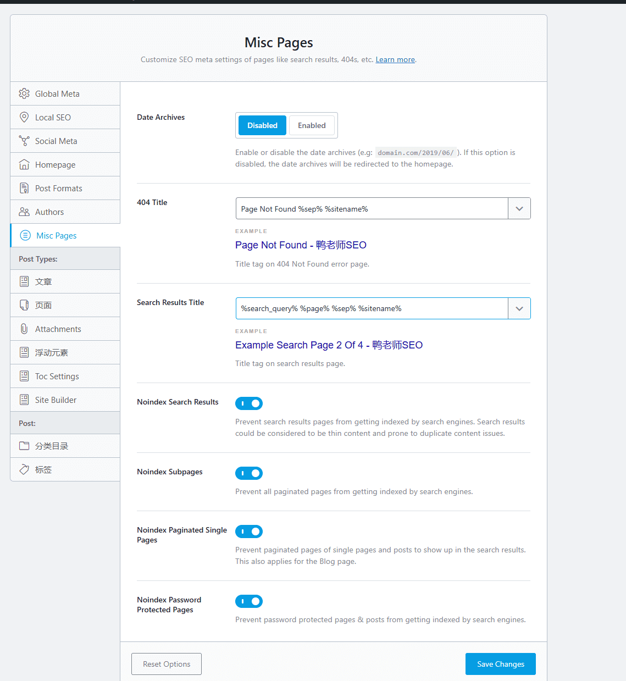This screenshot has width=626, height=681.
Task: Click the Attachments paperclip icon
Action: (x=24, y=329)
